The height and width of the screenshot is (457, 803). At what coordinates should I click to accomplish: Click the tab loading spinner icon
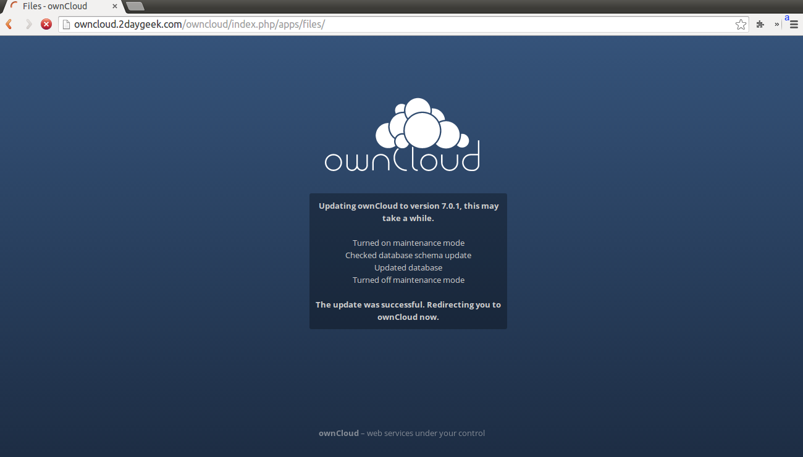(x=14, y=6)
